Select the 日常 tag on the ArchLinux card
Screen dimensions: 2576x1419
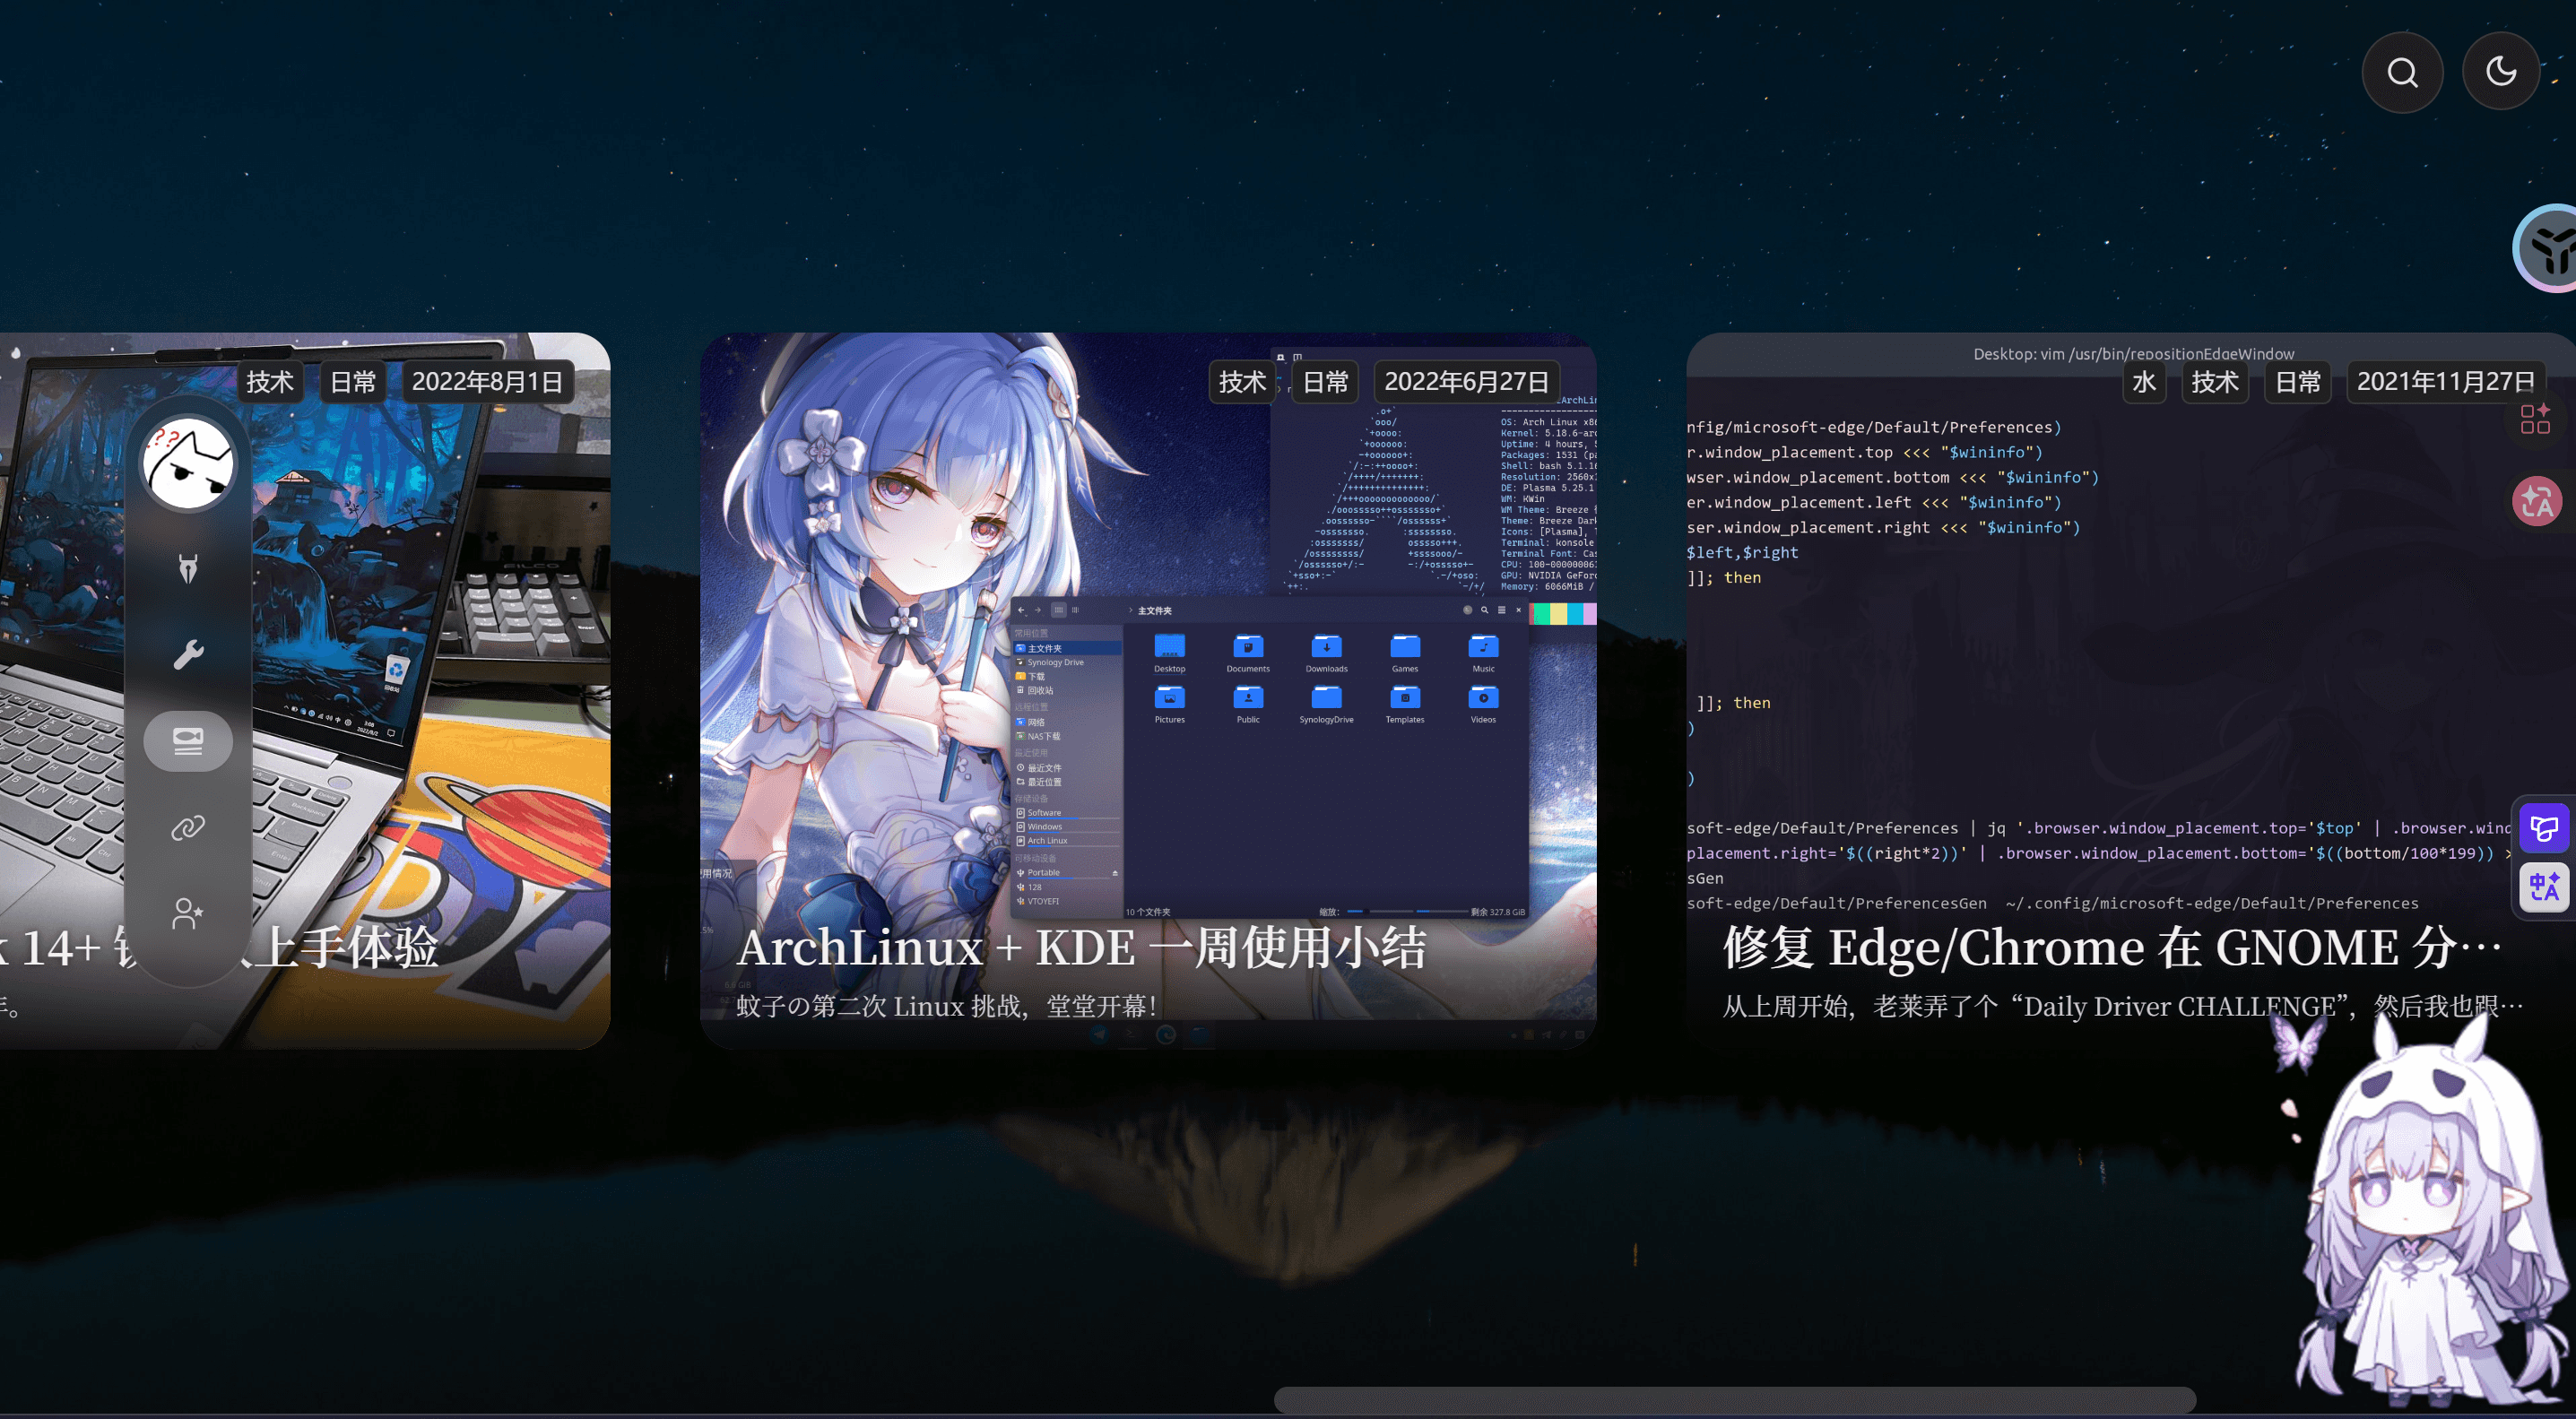1326,382
